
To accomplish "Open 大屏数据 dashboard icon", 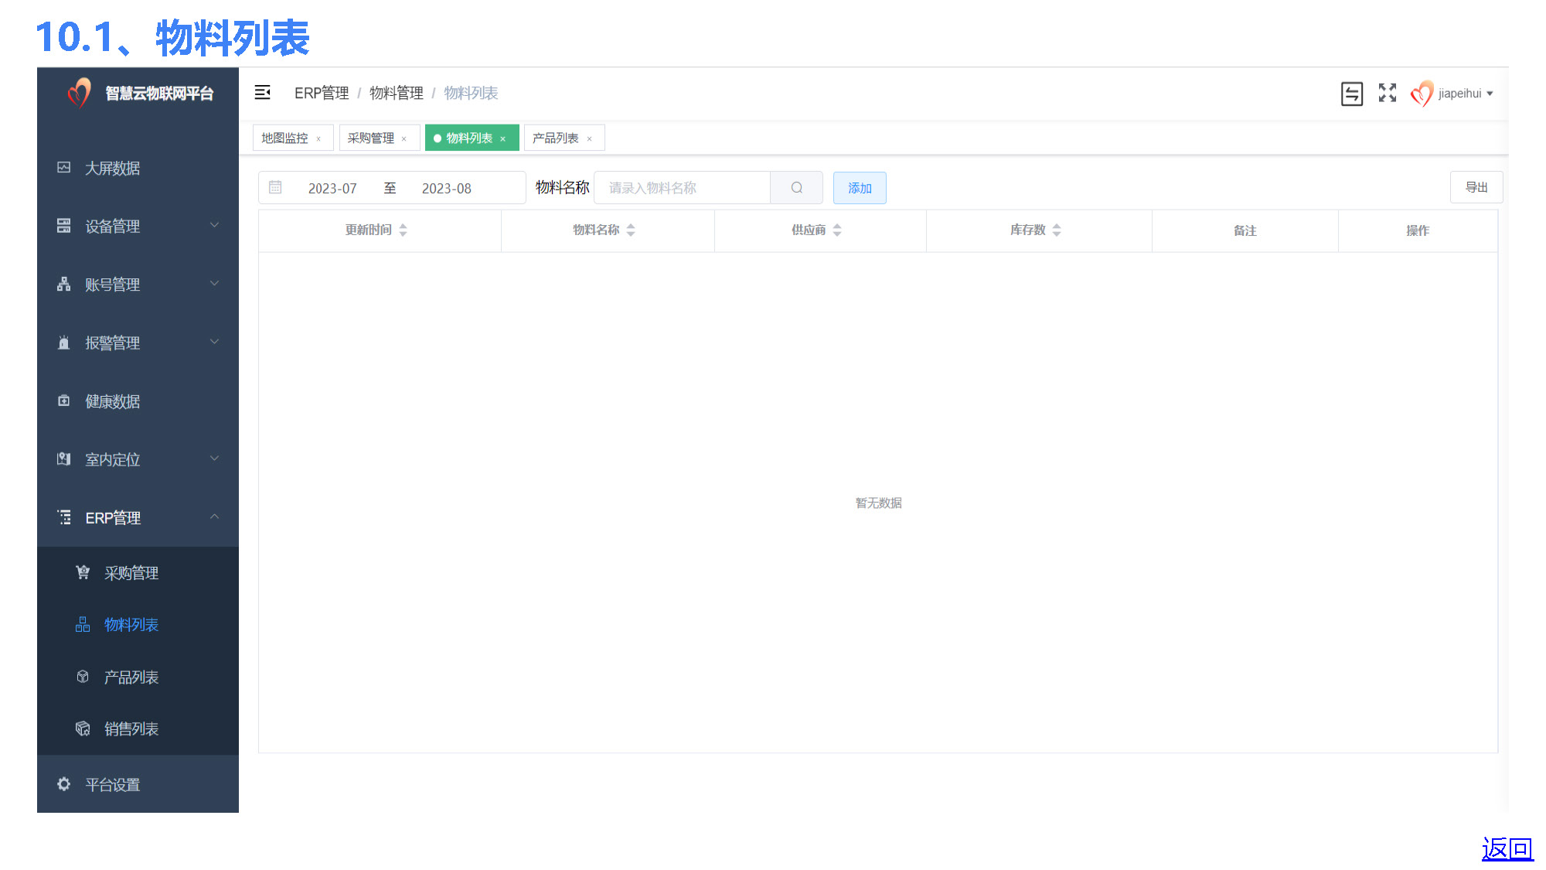I will [64, 168].
